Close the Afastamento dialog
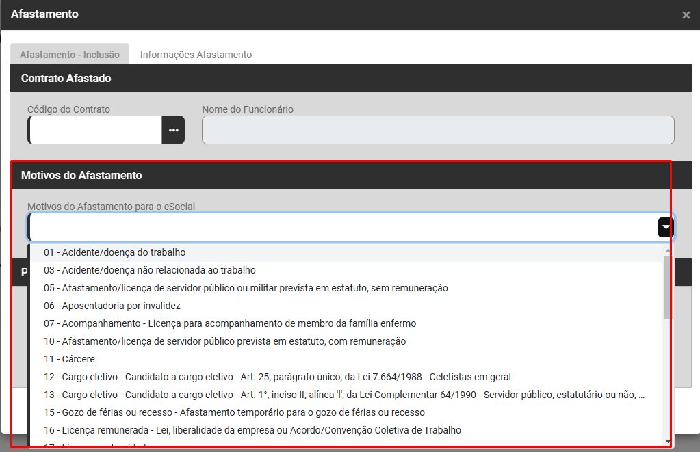700x452 pixels. (x=686, y=15)
